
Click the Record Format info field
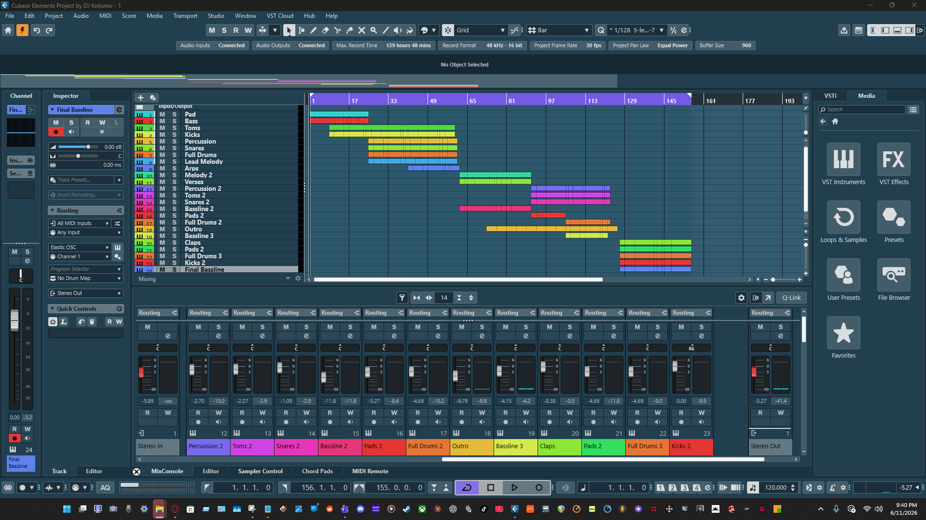click(x=482, y=45)
